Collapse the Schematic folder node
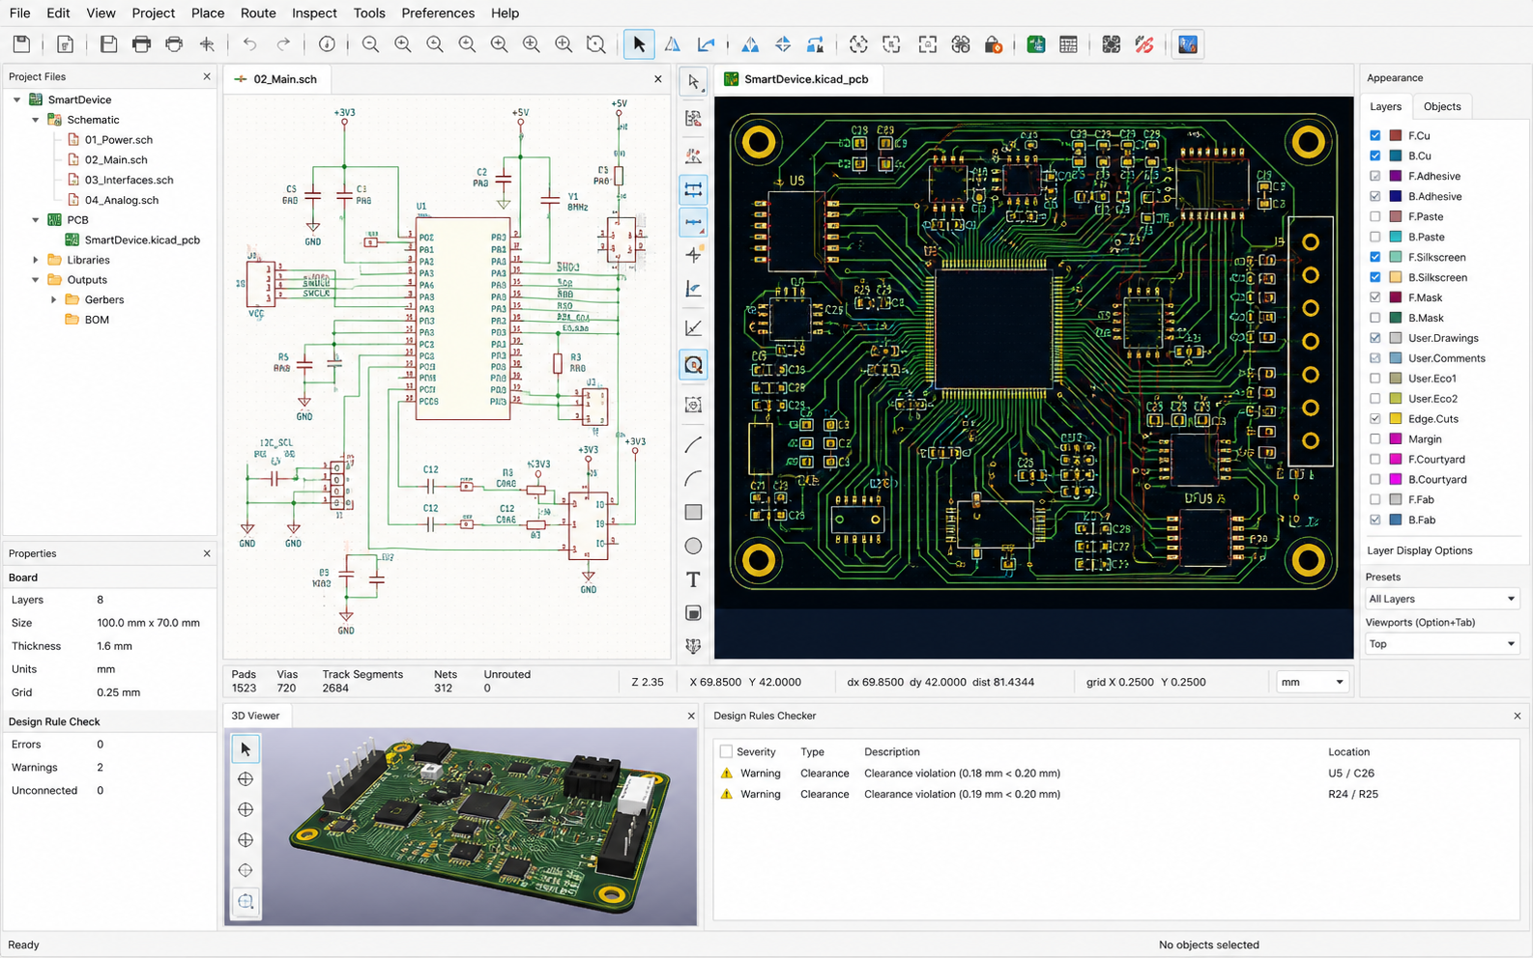This screenshot has height=958, width=1533. 36,120
